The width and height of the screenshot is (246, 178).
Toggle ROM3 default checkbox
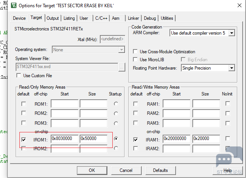tap(24, 123)
